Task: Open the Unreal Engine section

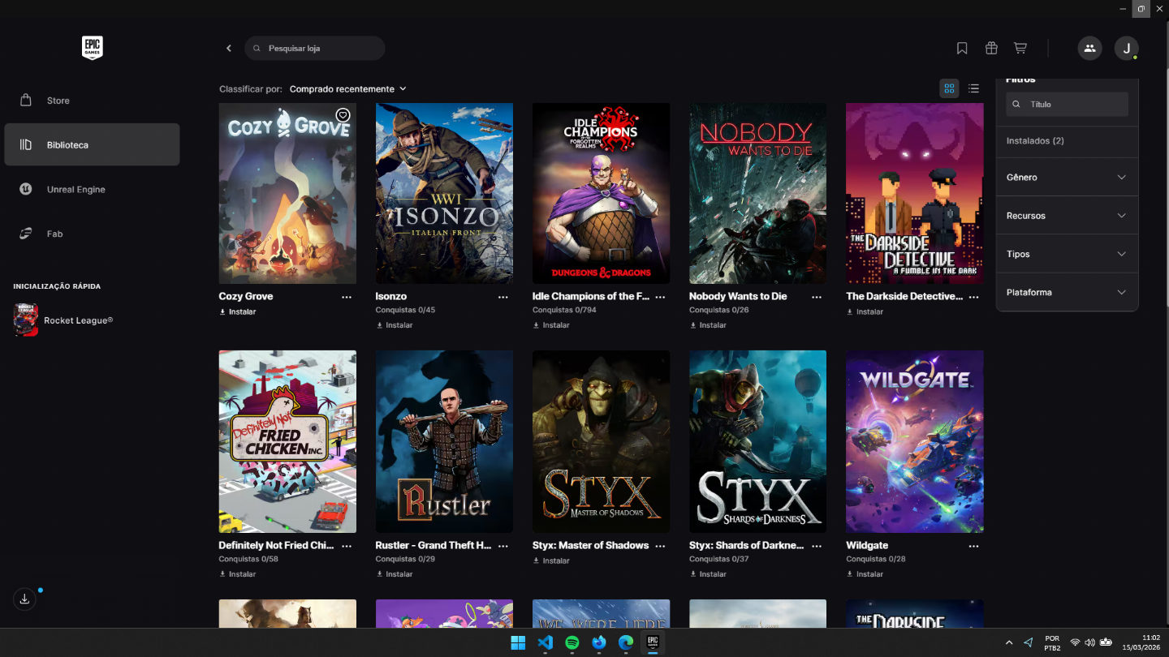Action: point(92,189)
